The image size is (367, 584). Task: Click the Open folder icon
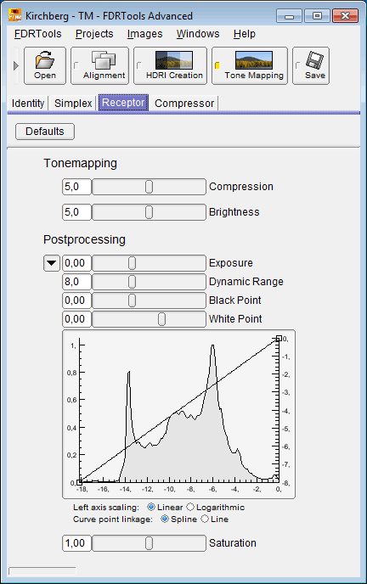click(45, 60)
